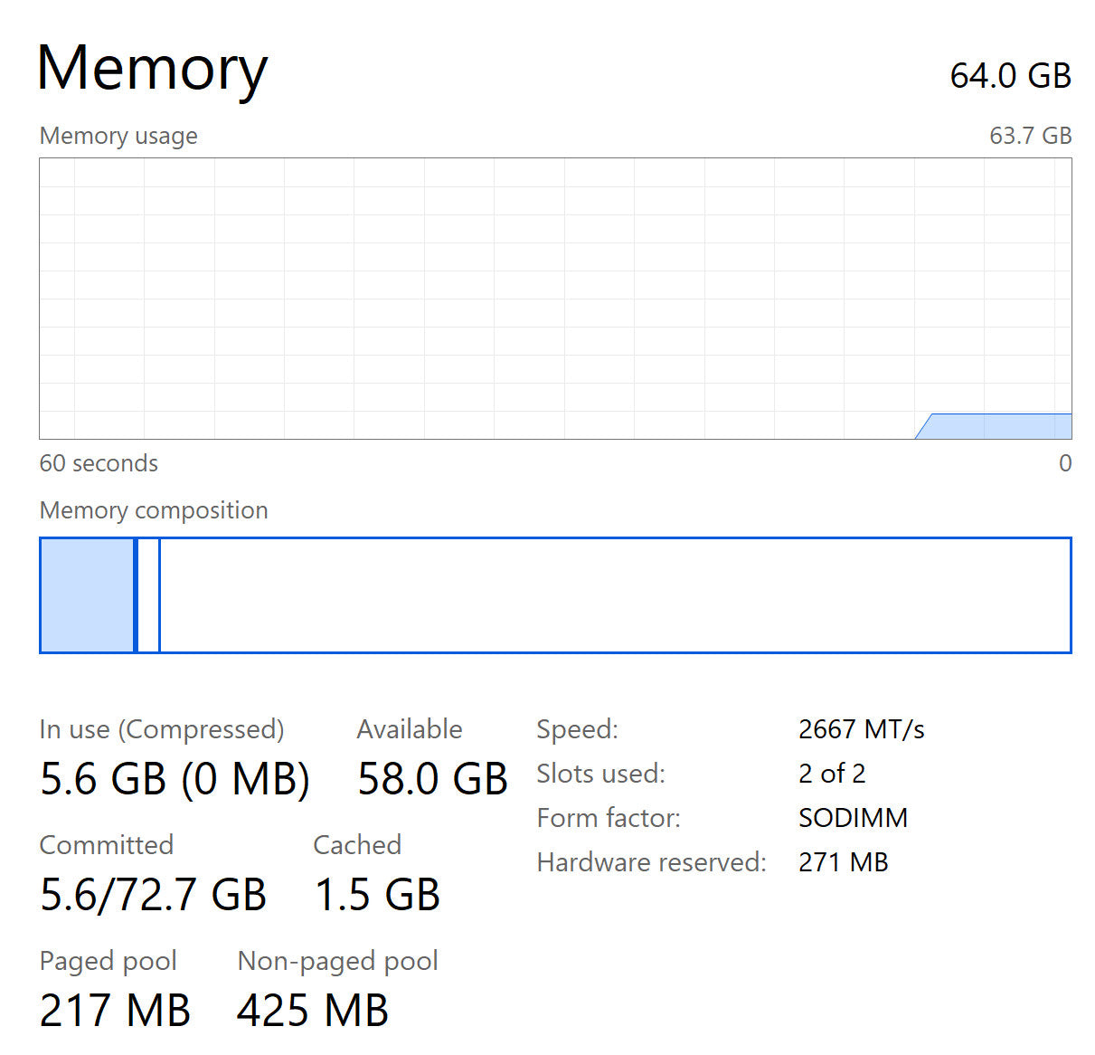Click the 58.0 GB Available value
This screenshot has width=1095, height=1055.
point(432,778)
